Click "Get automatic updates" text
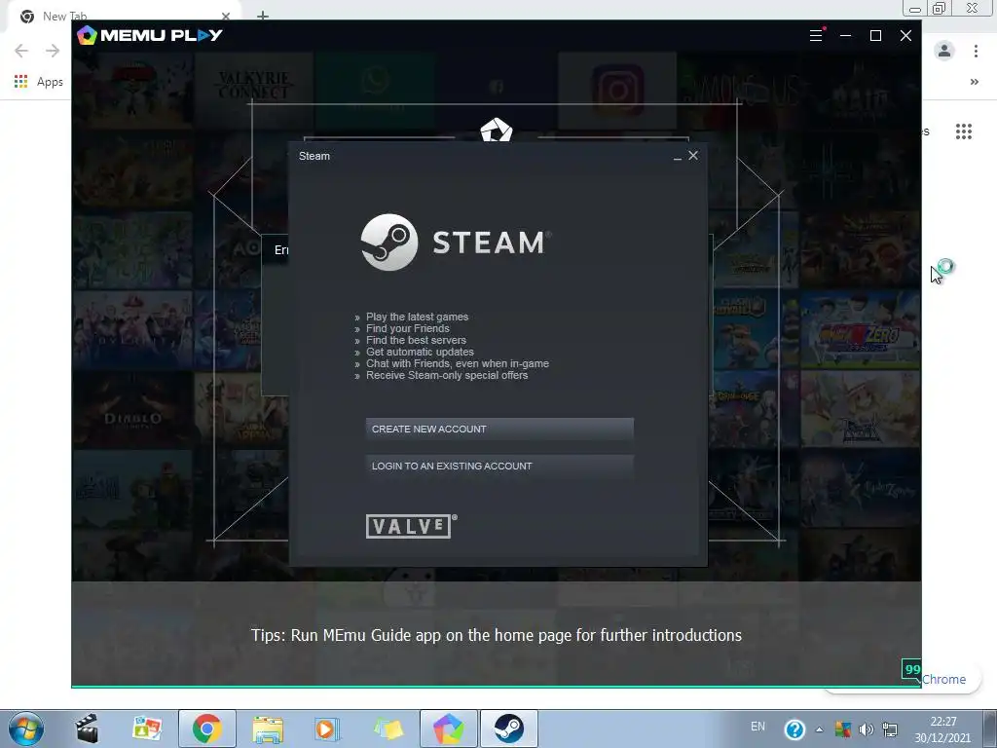 coord(420,352)
